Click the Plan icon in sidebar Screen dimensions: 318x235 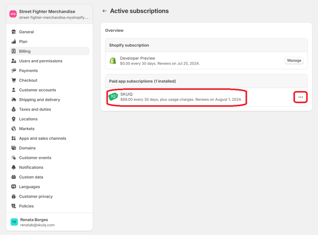click(14, 42)
